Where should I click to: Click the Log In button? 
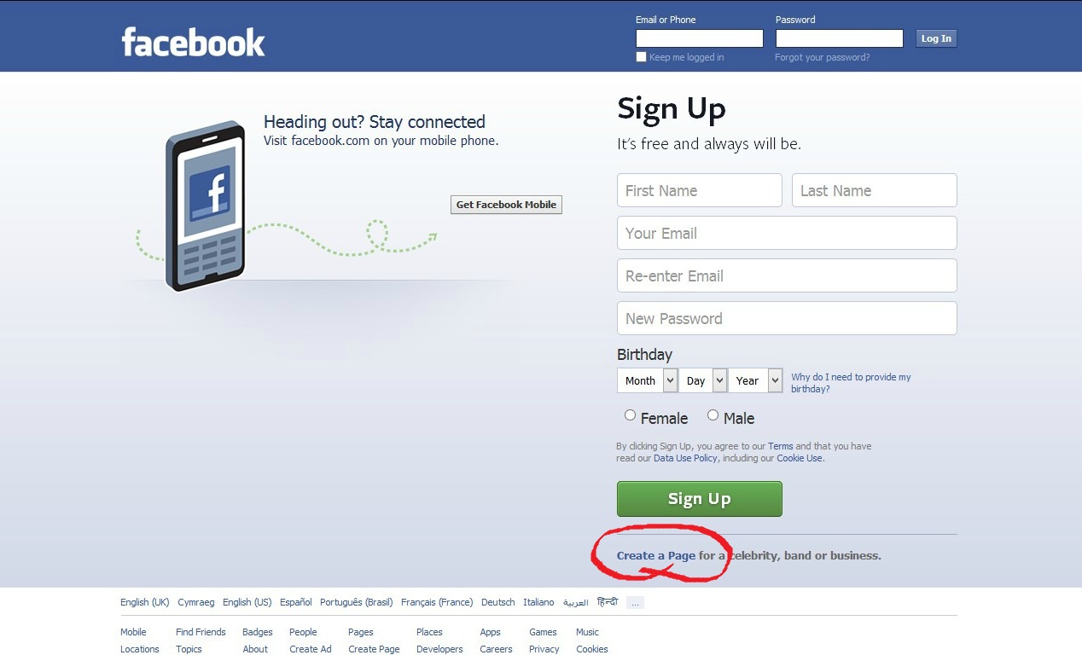[936, 38]
